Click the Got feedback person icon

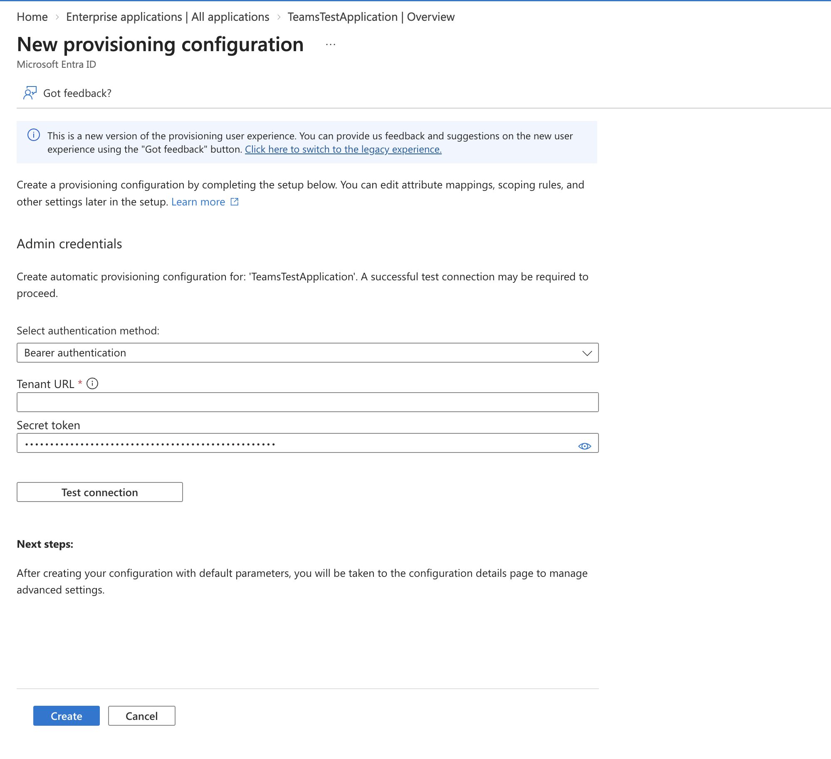click(30, 93)
